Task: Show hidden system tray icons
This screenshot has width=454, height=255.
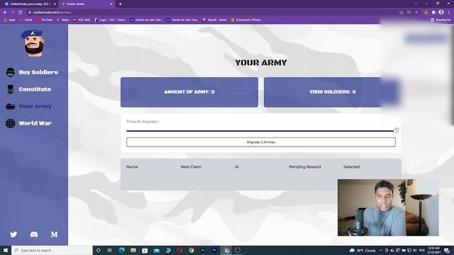Action: point(381,250)
